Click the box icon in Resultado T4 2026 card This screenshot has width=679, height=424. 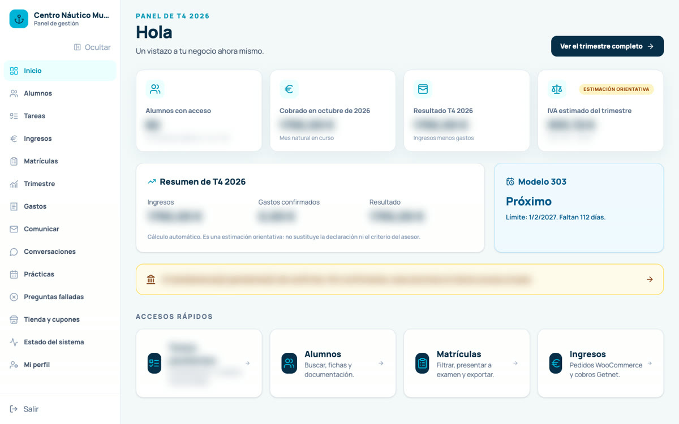coord(423,89)
